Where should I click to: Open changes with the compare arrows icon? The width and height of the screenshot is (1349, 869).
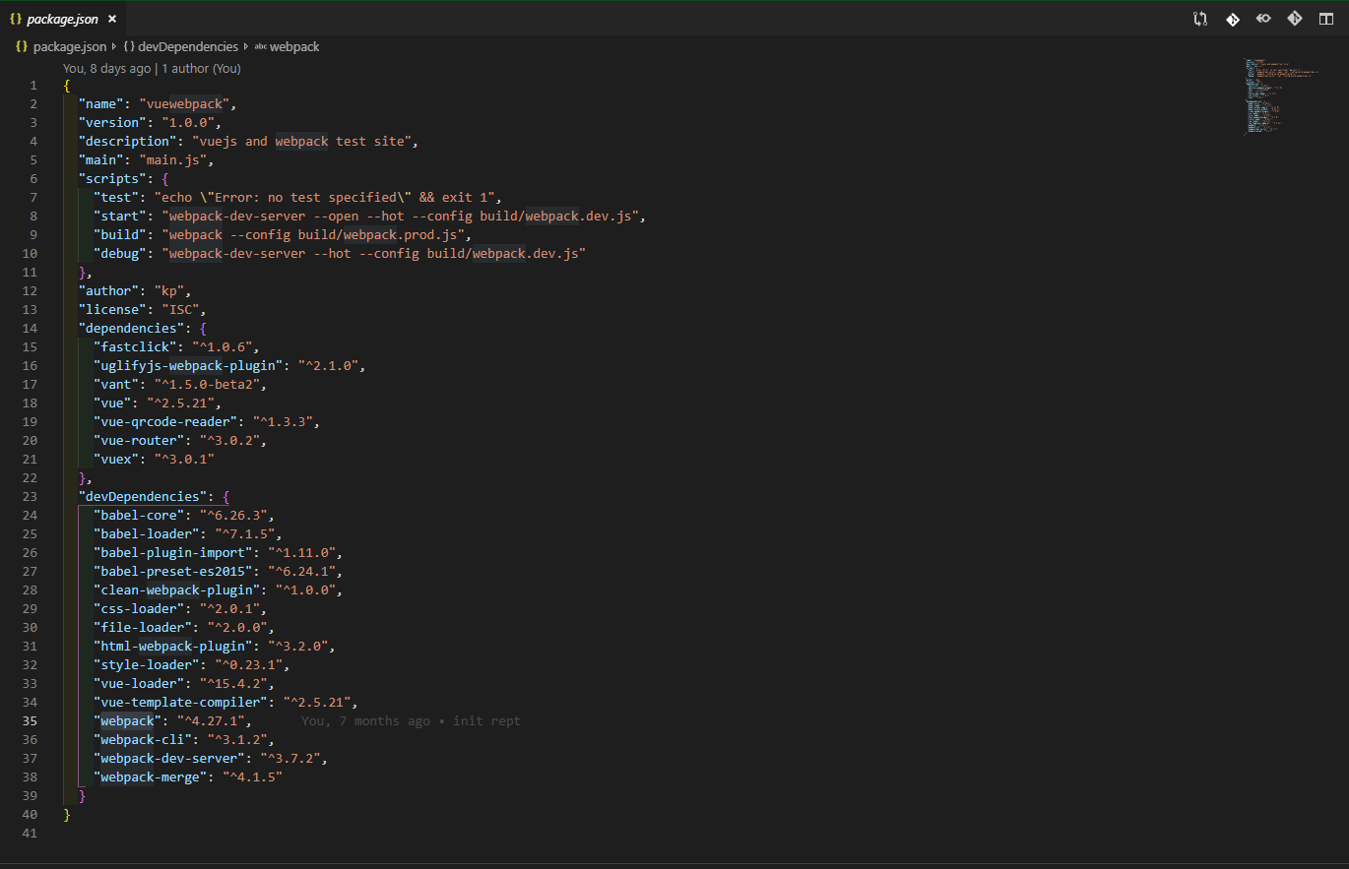(x=1200, y=19)
